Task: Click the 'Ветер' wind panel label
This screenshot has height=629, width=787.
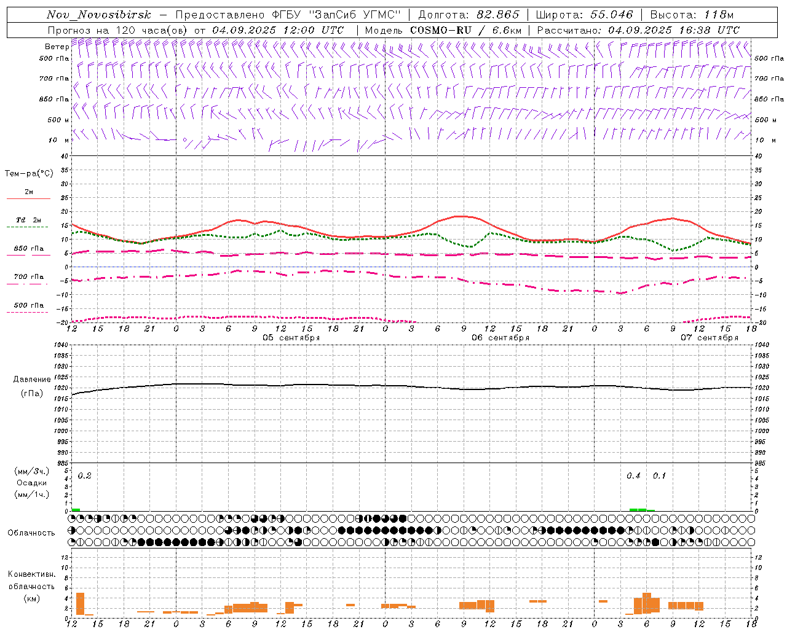Action: pyautogui.click(x=57, y=47)
